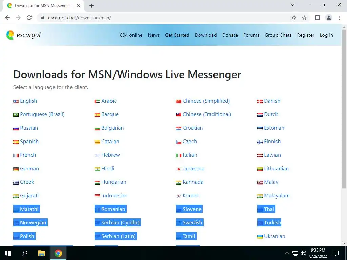Open new tab with plus icon
Viewport: 347px width, 260px height.
91,6
